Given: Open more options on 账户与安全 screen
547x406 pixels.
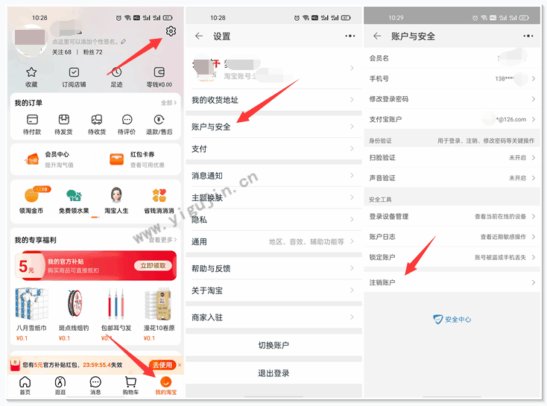Looking at the screenshot, I should 528,36.
